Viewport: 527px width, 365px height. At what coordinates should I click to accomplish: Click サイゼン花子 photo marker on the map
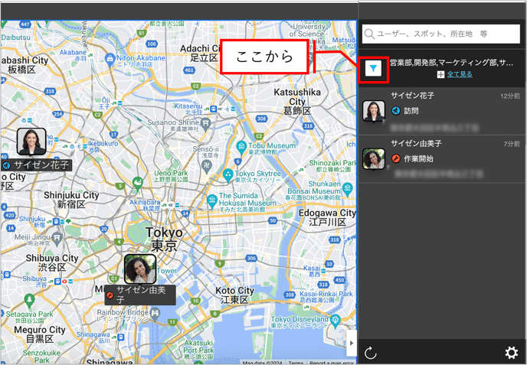click(31, 142)
